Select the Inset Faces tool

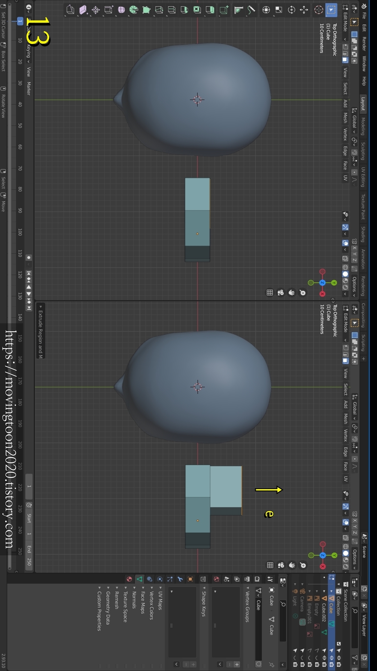click(x=197, y=10)
